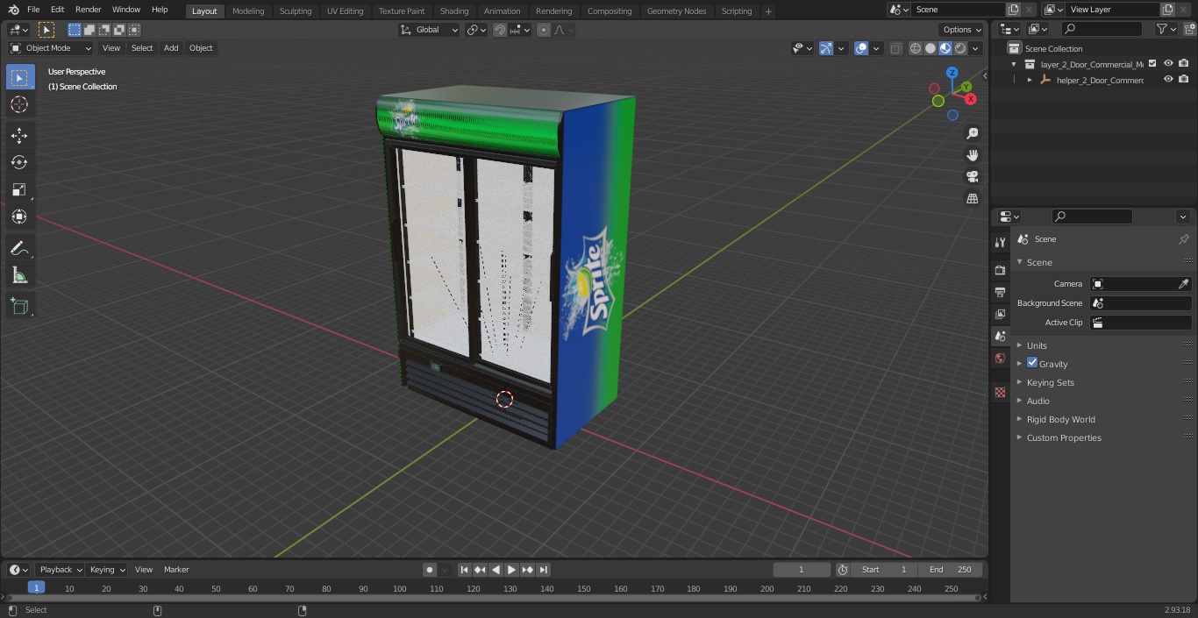Click the pan view hand icon
Screen dimensions: 1198x618
coord(972,155)
